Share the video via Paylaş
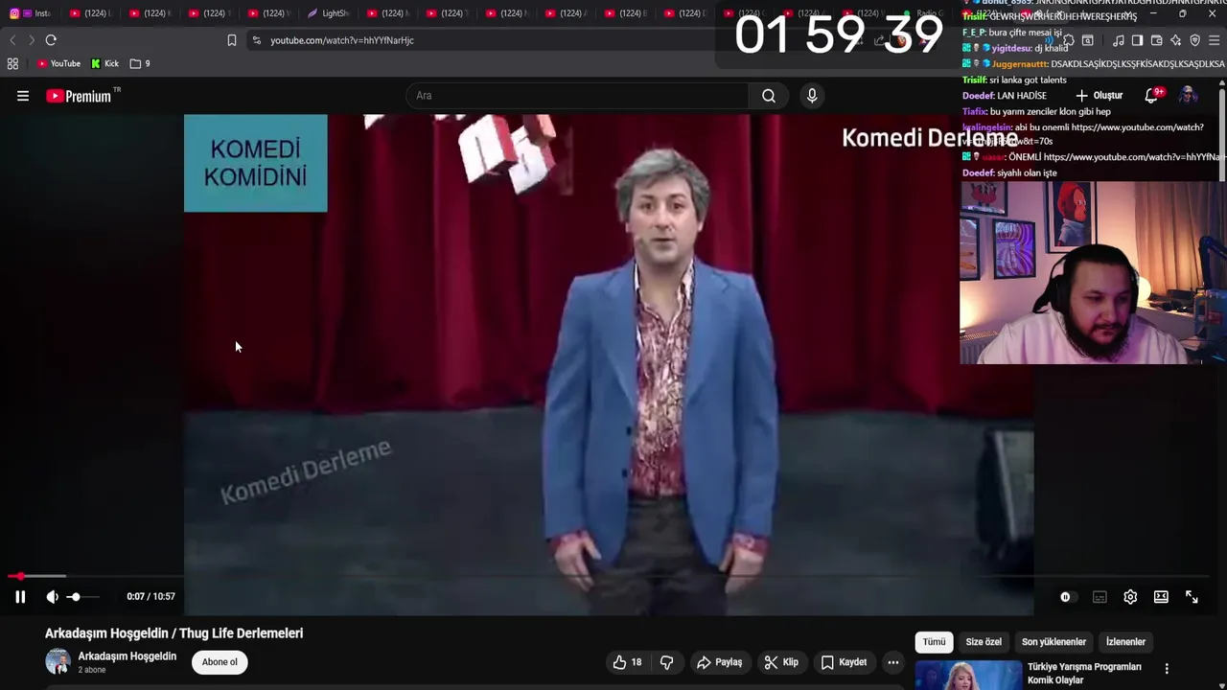The height and width of the screenshot is (690, 1227). (x=719, y=662)
